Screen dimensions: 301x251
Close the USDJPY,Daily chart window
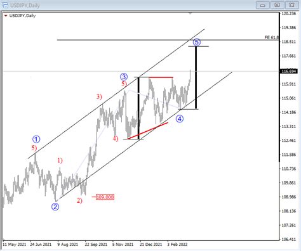click(291, 5)
